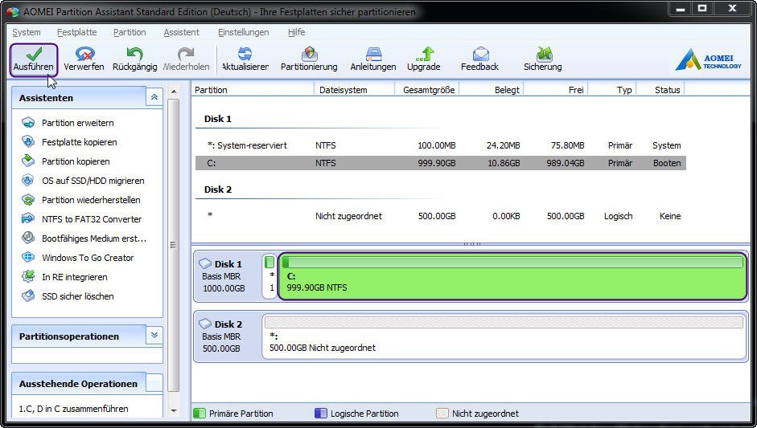
Task: Open the System menu
Action: 26,32
